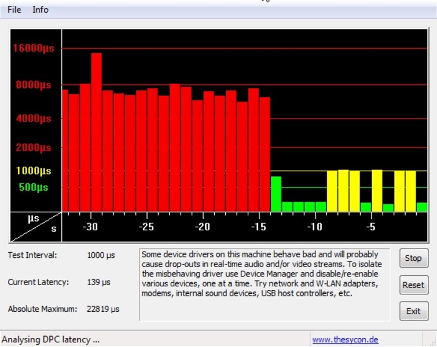This screenshot has height=347, width=437.
Task: Click the green 500µs axis label
Action: [x=34, y=187]
